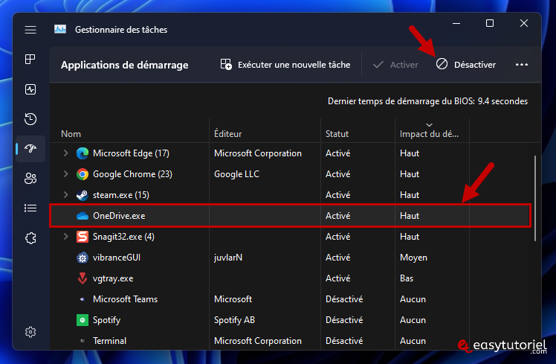Sort by Impact du dé... column header

(429, 134)
